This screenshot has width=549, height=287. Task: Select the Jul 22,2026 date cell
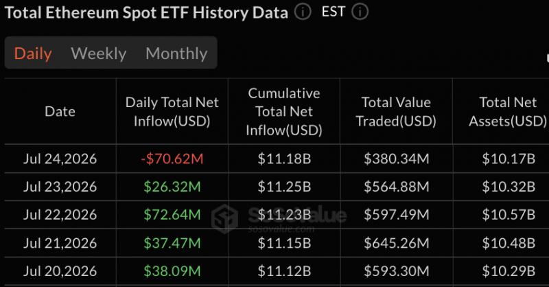(x=60, y=215)
